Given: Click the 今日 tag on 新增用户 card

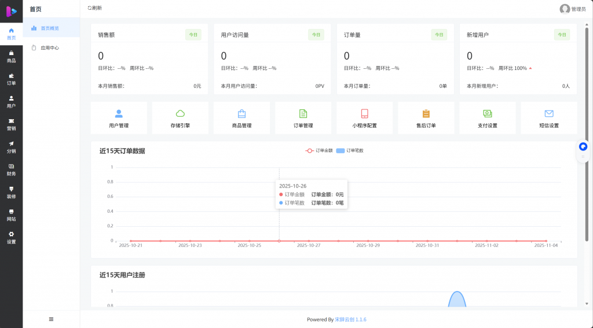Looking at the screenshot, I should pos(562,35).
